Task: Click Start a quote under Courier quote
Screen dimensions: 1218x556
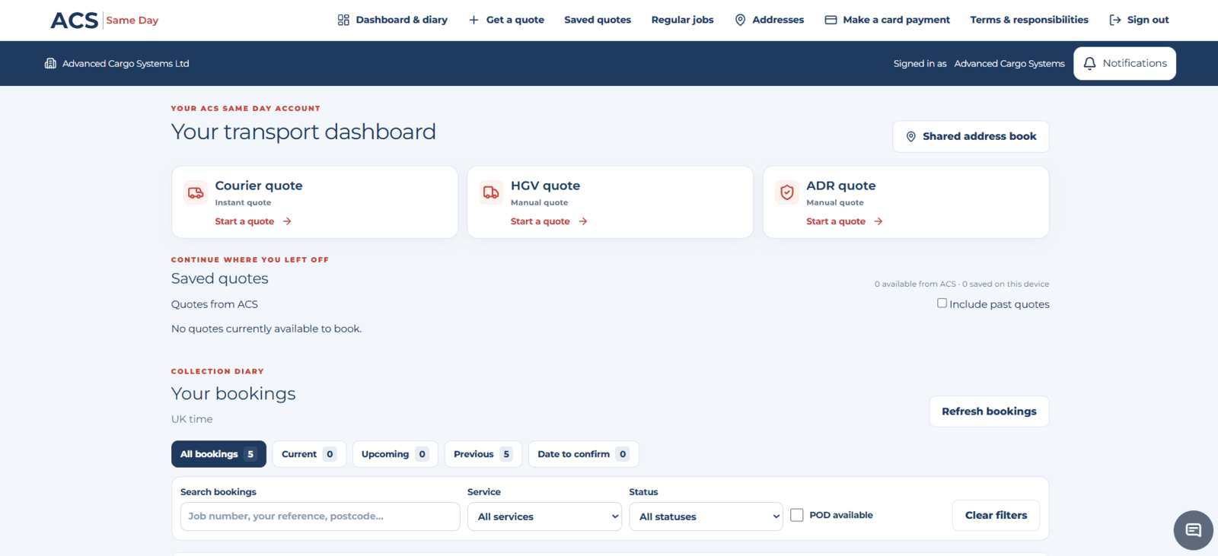Action: [x=244, y=221]
